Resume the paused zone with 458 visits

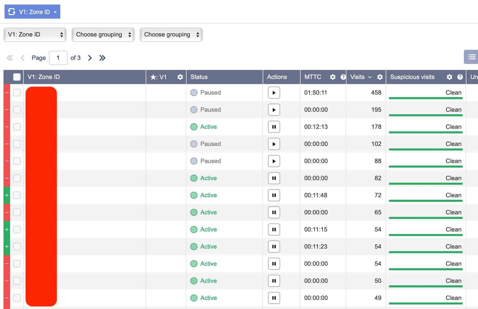coord(274,92)
